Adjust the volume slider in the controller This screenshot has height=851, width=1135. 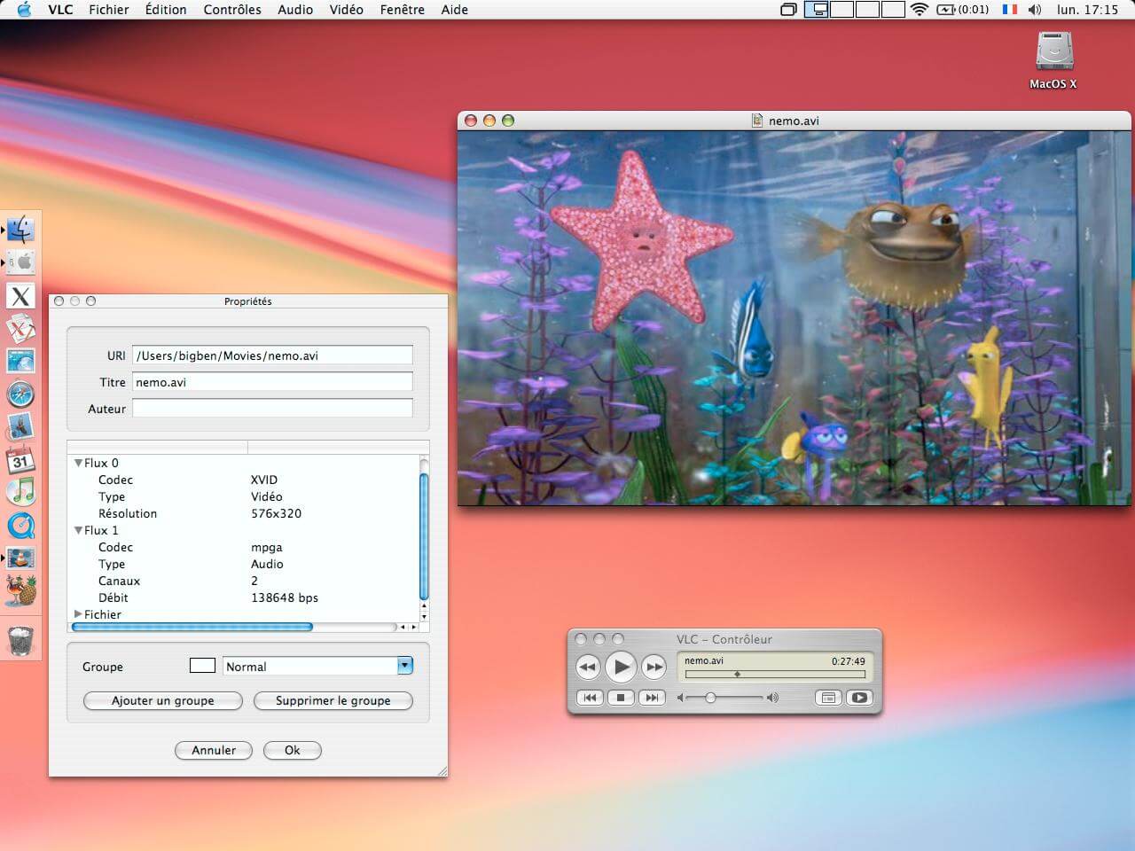tap(709, 698)
